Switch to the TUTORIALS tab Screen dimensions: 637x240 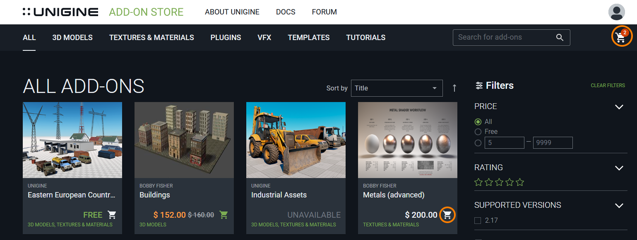(x=366, y=38)
